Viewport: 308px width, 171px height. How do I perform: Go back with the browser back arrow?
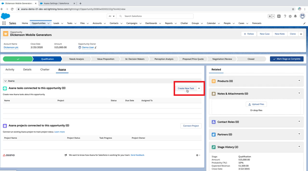pos(2,9)
